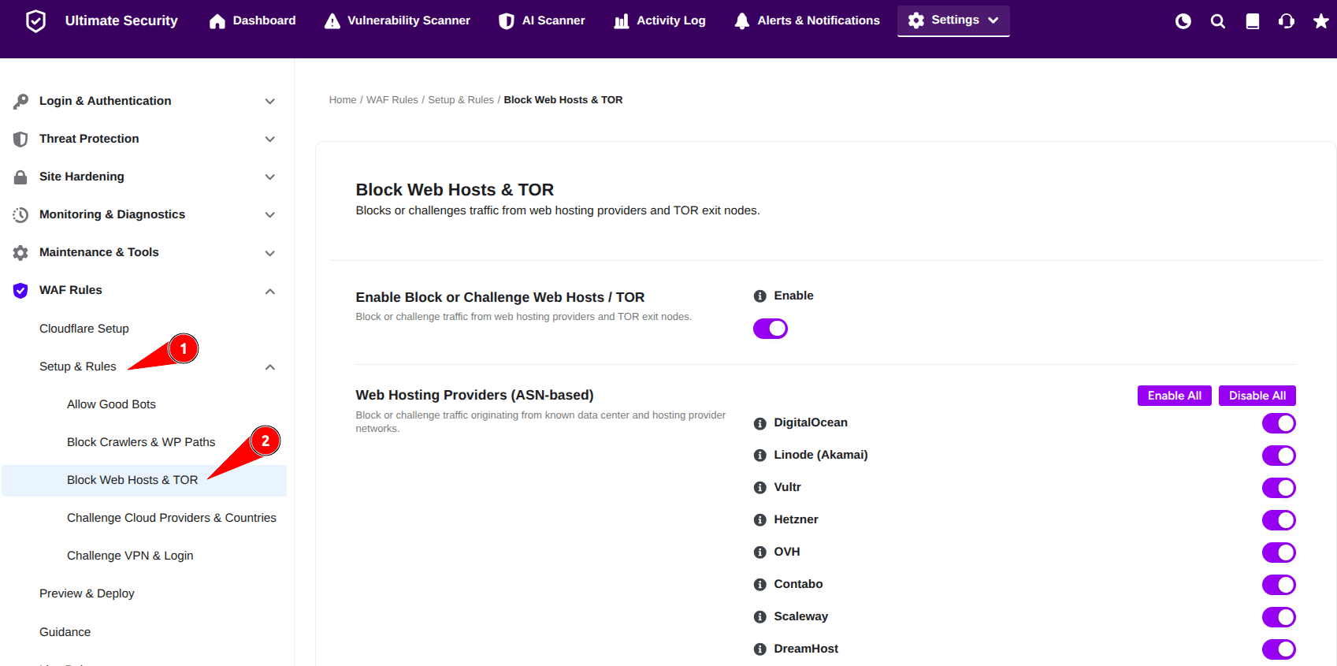
Task: Click the info icon beside Linode (Akamai)
Action: tap(760, 456)
